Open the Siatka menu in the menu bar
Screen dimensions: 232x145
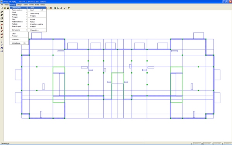click(26, 5)
